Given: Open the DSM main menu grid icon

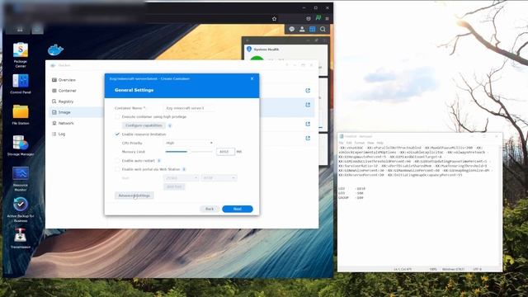Looking at the screenshot, I should [x=20, y=30].
